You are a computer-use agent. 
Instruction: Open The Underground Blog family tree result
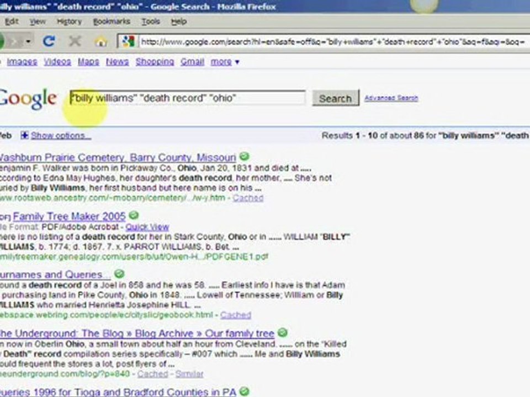pyautogui.click(x=137, y=334)
